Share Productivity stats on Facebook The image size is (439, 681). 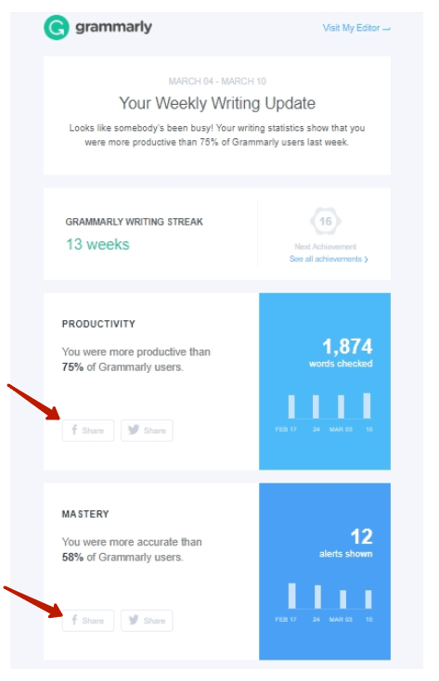88,430
